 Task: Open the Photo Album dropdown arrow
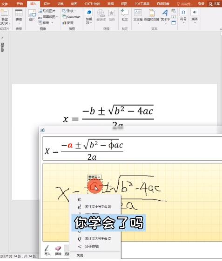point(52,23)
